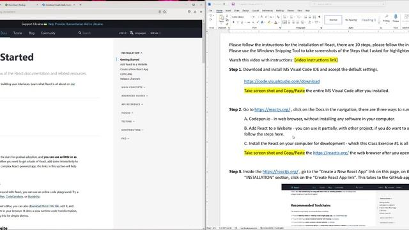The width and height of the screenshot is (409, 230).
Task: Apply Bold formatting in Word ribbon
Action: point(233,22)
